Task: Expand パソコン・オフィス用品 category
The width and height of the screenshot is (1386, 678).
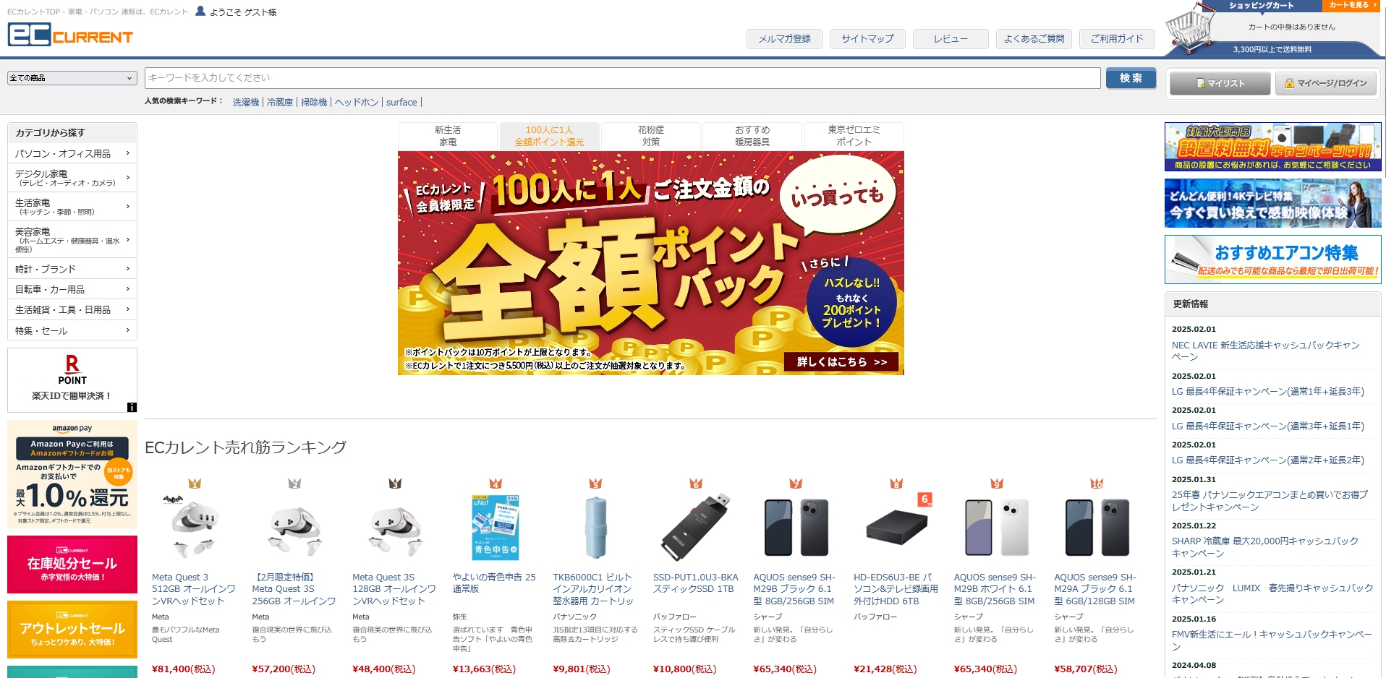Action: point(72,153)
